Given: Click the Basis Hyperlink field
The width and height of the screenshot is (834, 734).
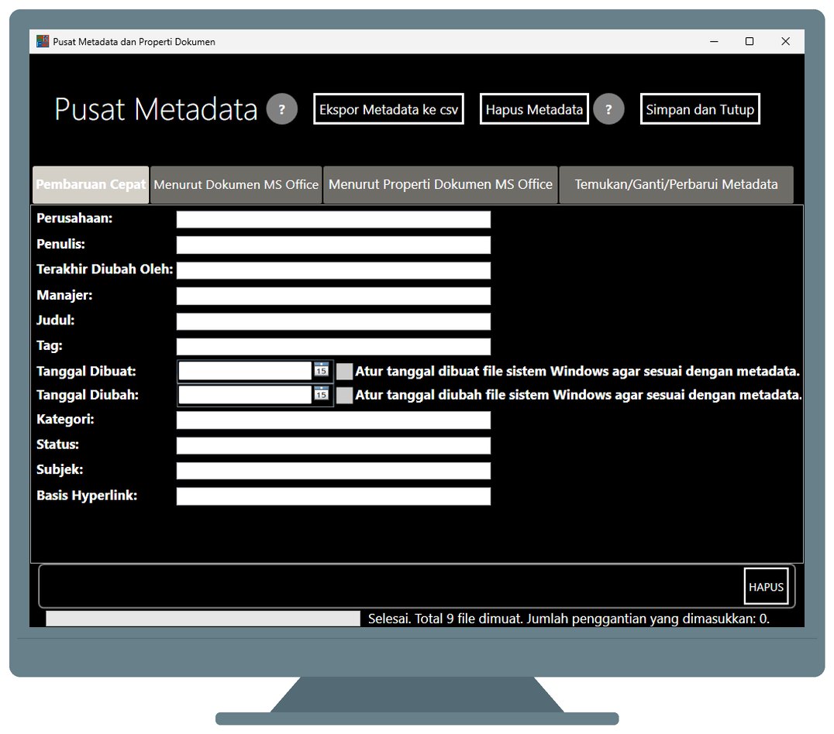Looking at the screenshot, I should pos(333,496).
